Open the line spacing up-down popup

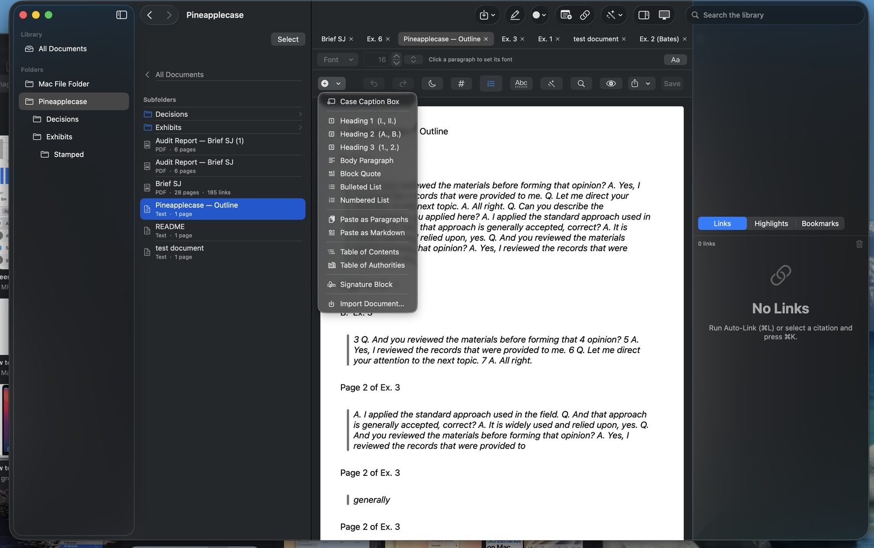point(414,59)
